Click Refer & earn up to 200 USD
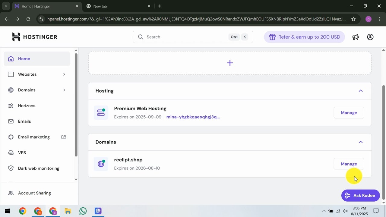The height and width of the screenshot is (217, 386). pos(304,37)
